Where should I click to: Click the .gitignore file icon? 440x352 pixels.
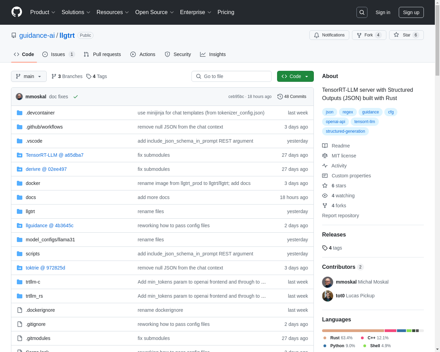pyautogui.click(x=20, y=324)
